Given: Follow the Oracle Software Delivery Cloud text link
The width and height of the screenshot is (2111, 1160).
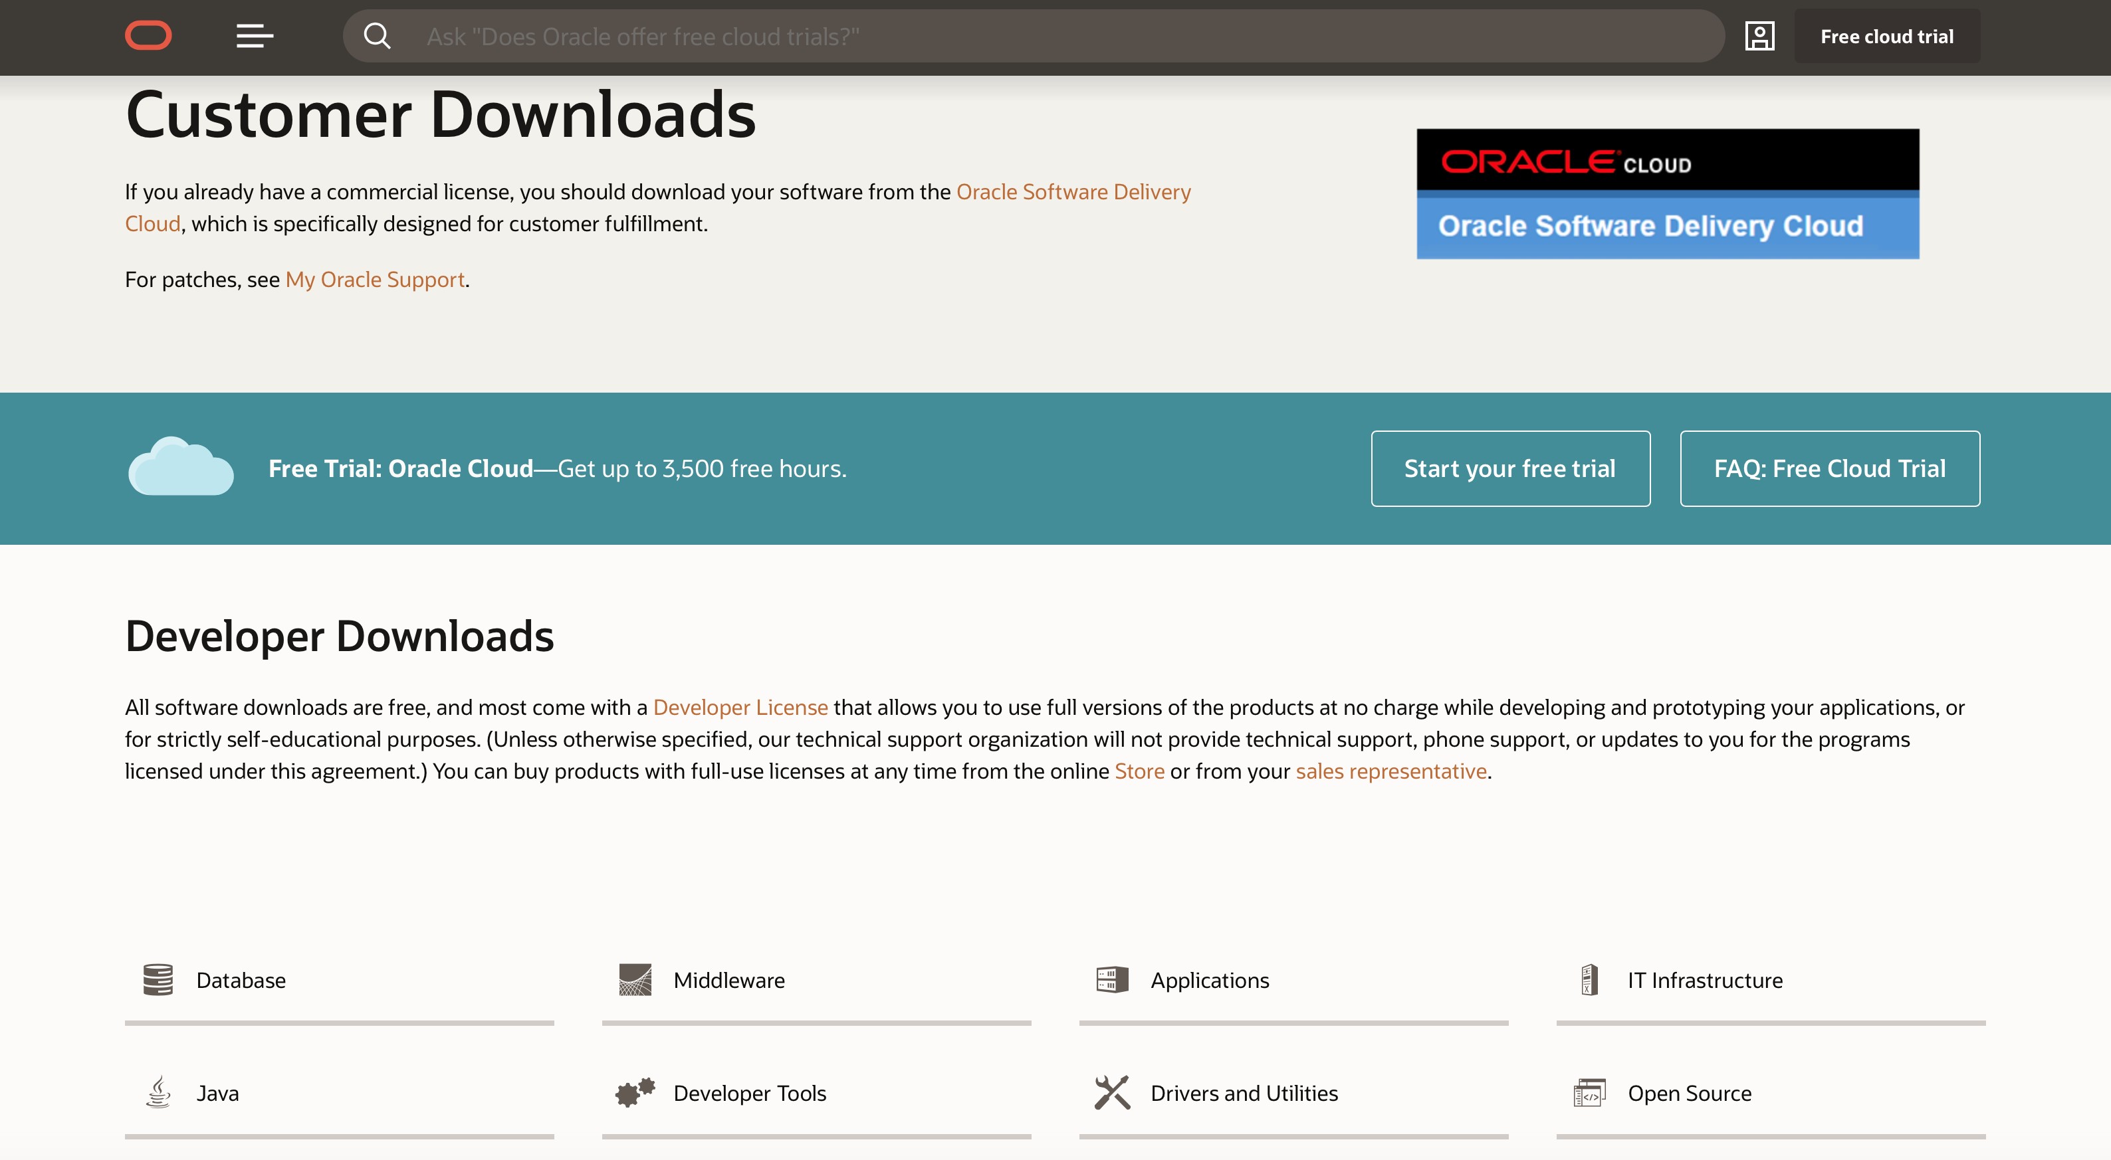Looking at the screenshot, I should pyautogui.click(x=1073, y=192).
